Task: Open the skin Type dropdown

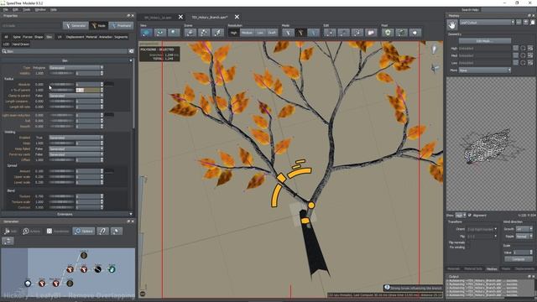Action: (76, 68)
